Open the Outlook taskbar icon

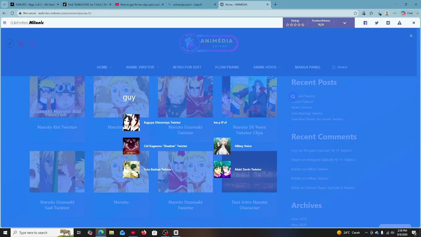[122, 233]
